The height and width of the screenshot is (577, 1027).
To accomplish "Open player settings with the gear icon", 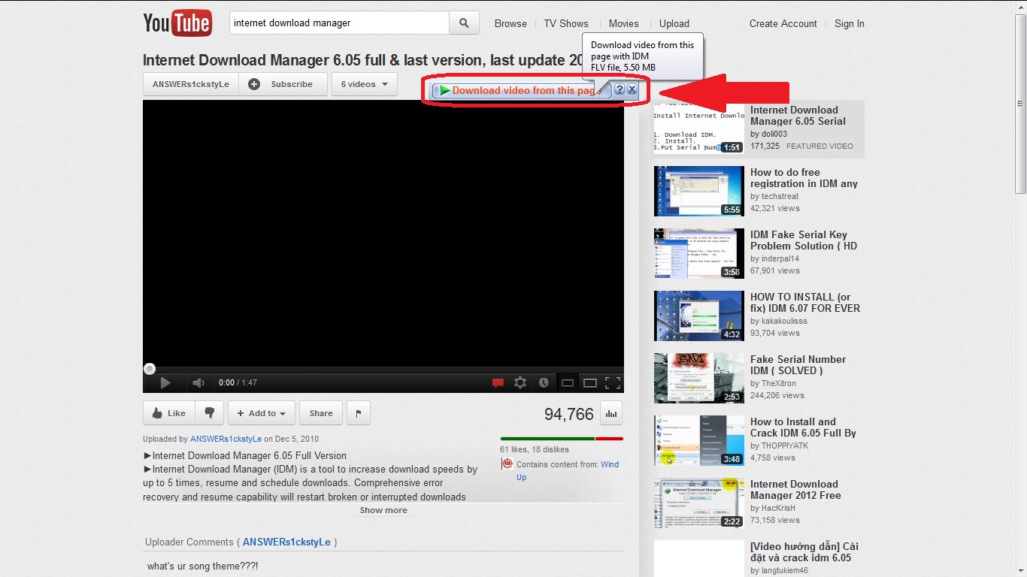I will pos(520,382).
